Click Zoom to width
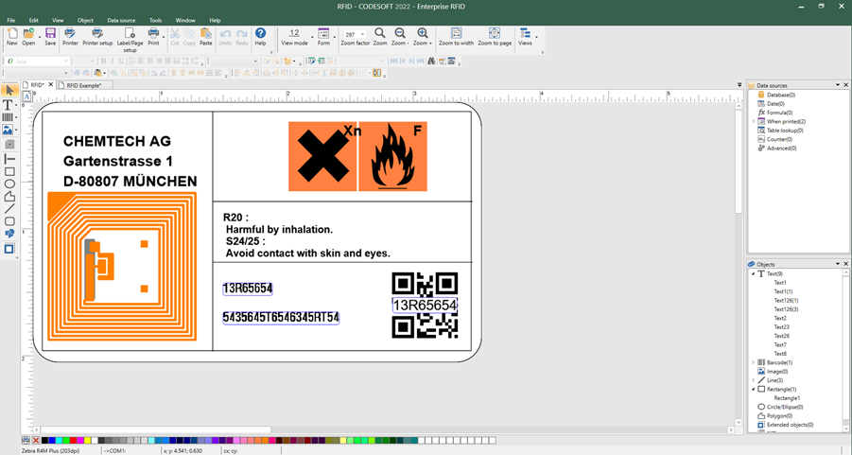852x455 pixels. click(x=456, y=37)
